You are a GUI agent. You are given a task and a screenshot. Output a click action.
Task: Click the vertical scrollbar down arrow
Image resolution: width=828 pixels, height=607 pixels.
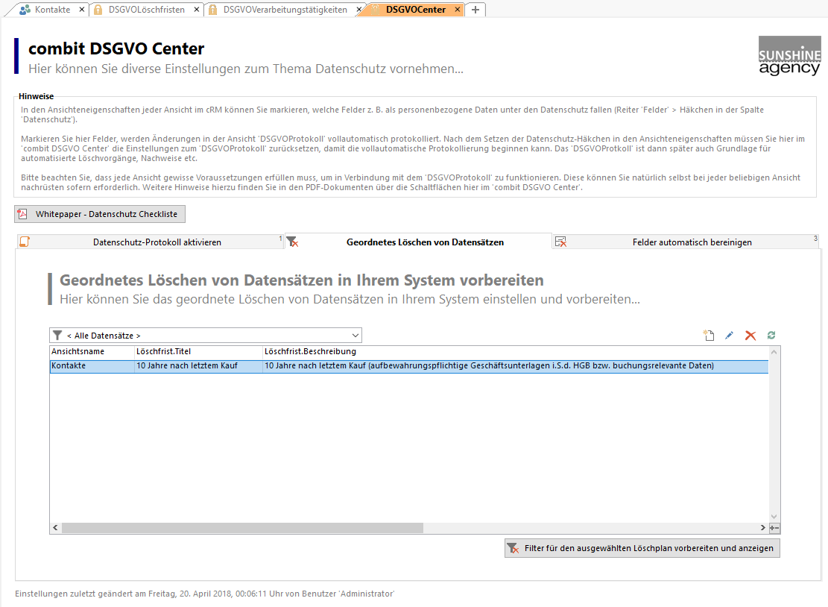pyautogui.click(x=774, y=516)
